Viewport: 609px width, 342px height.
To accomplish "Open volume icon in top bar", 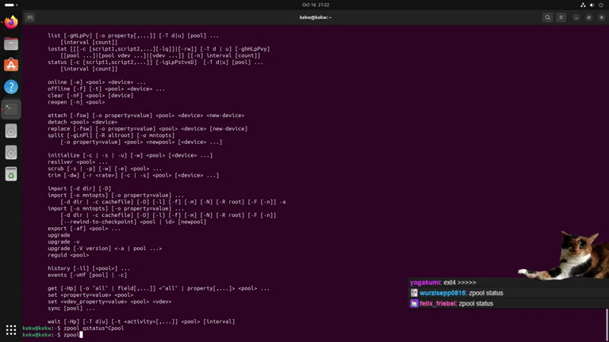I will pyautogui.click(x=592, y=5).
